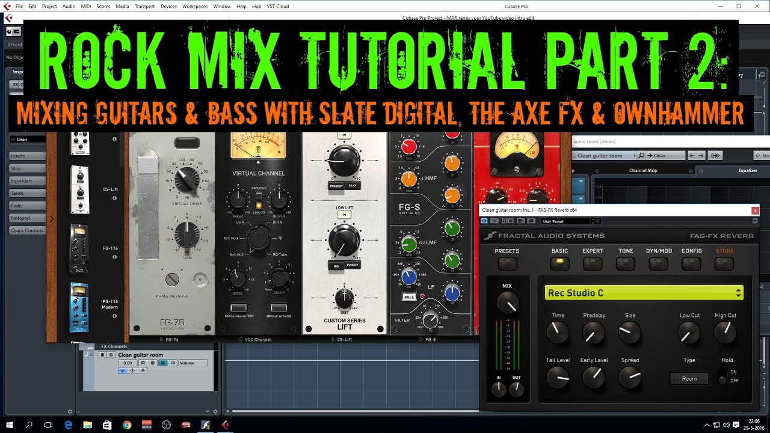The image size is (770, 433).
Task: Switch reverb to TONE page
Action: [626, 262]
